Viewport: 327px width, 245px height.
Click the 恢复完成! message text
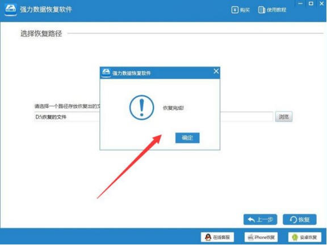[173, 108]
